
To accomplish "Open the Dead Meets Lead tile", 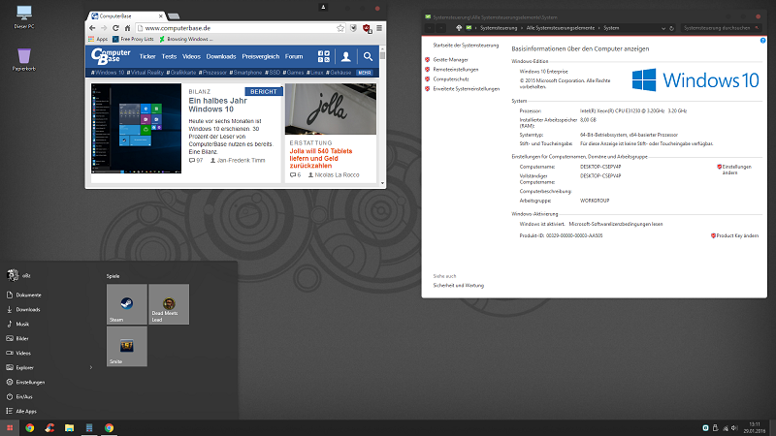I will (169, 304).
